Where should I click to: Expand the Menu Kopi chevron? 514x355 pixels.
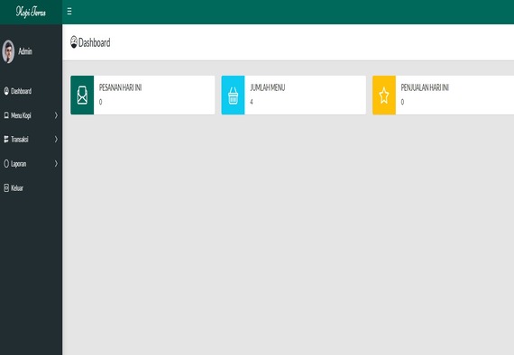56,115
